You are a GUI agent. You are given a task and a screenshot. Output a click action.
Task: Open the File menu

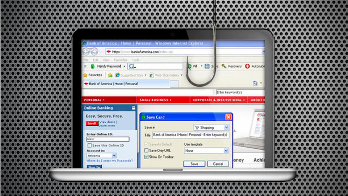(x=86, y=60)
